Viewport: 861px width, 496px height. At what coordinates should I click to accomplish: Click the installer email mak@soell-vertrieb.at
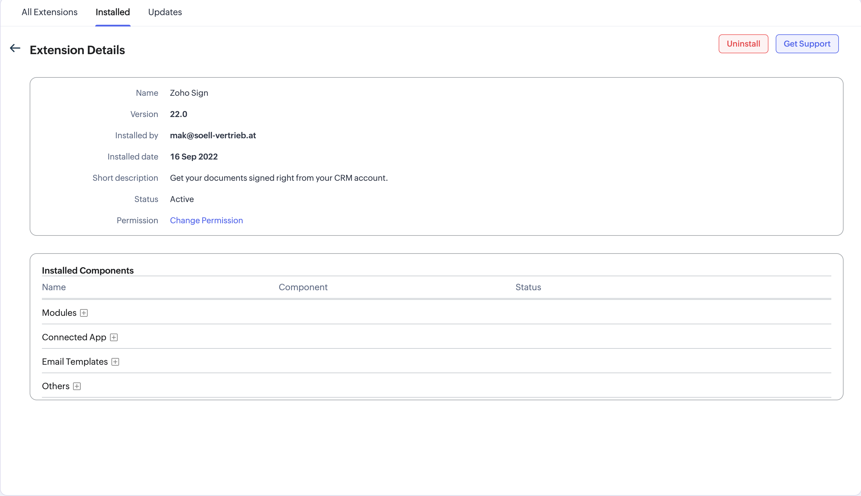(213, 136)
